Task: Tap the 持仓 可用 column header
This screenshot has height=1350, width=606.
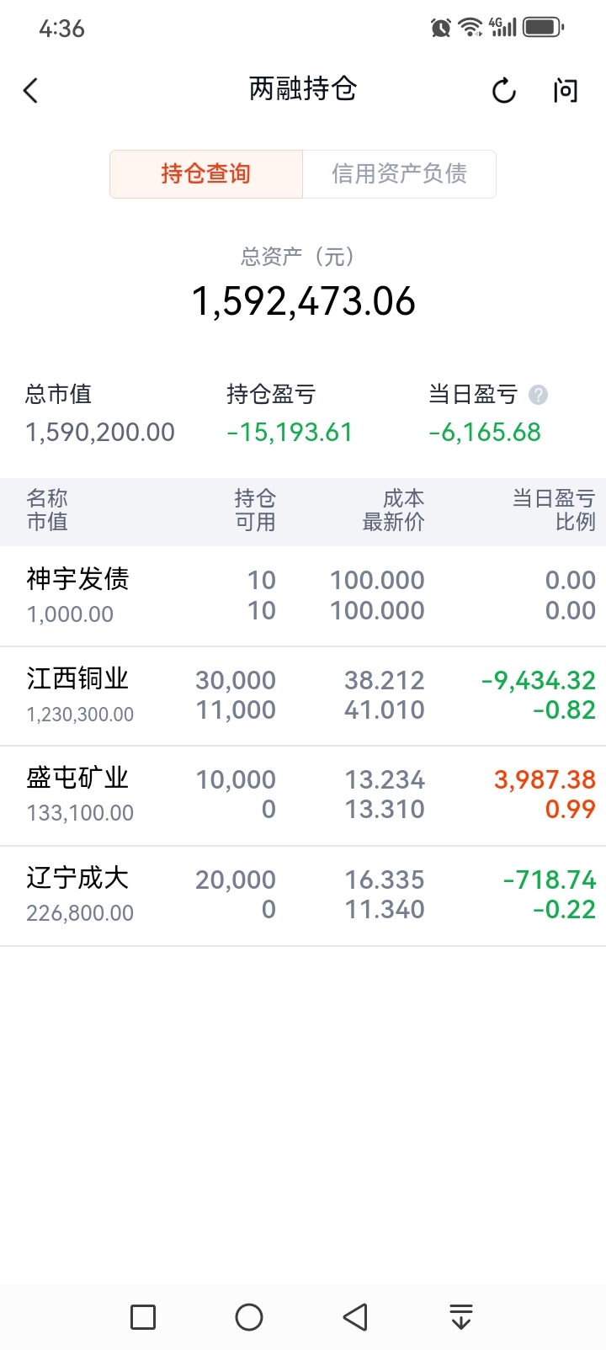Action: pos(254,510)
